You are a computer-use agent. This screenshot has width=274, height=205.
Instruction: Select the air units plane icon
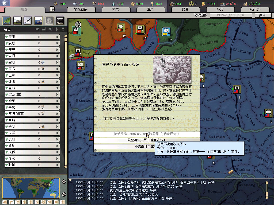click(28, 21)
